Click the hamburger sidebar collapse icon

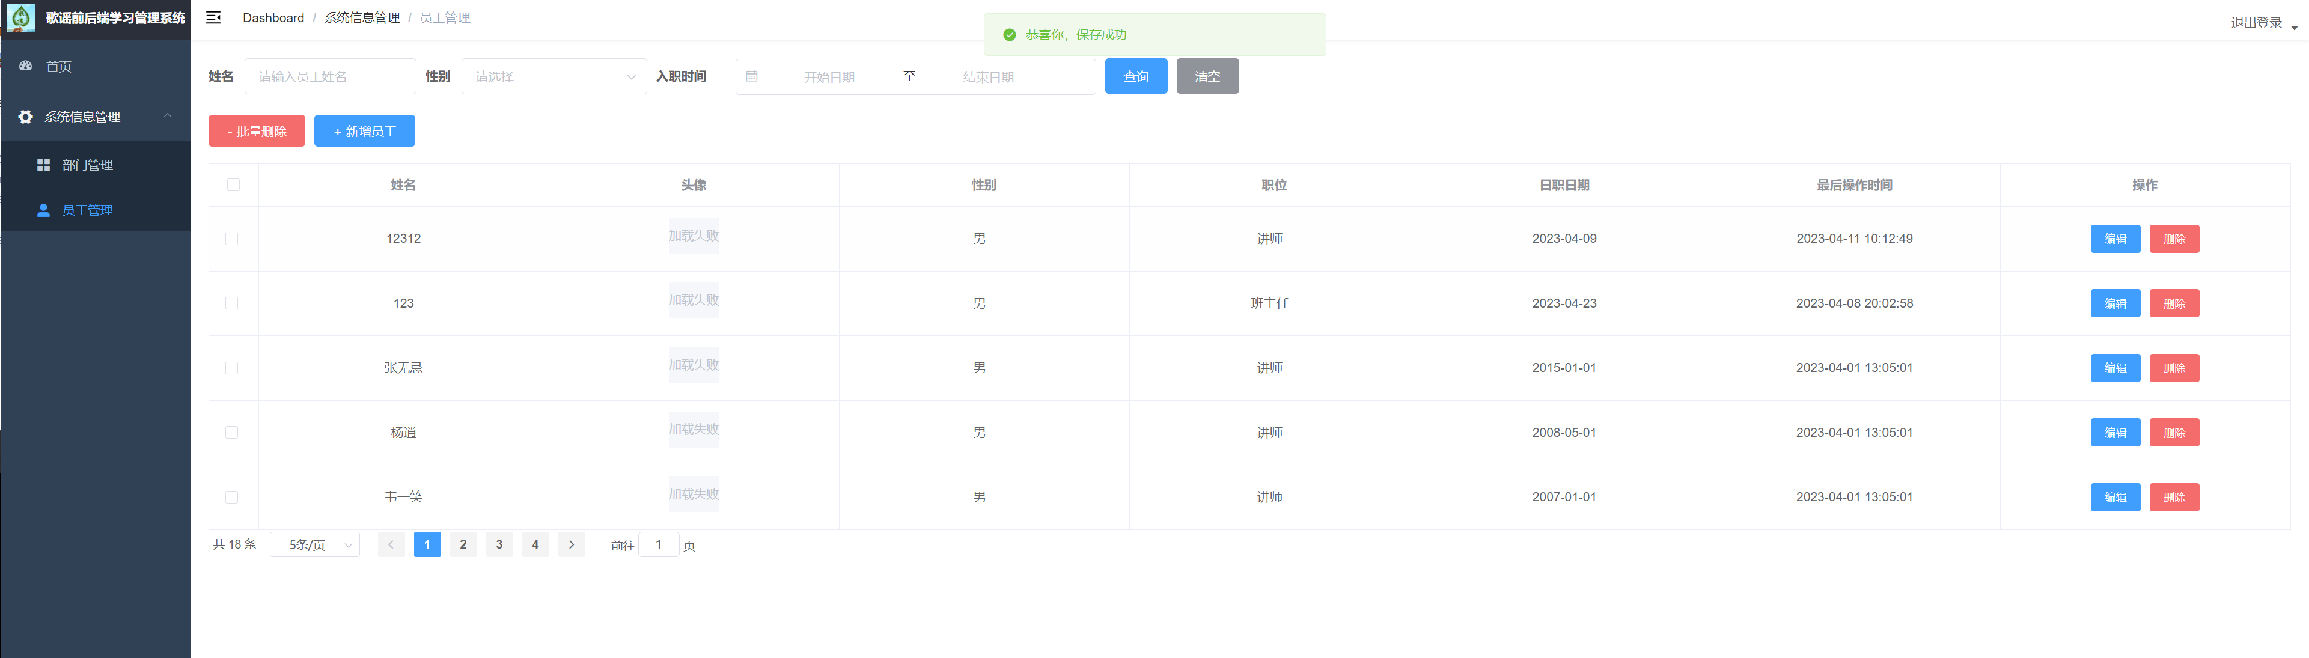(x=213, y=18)
